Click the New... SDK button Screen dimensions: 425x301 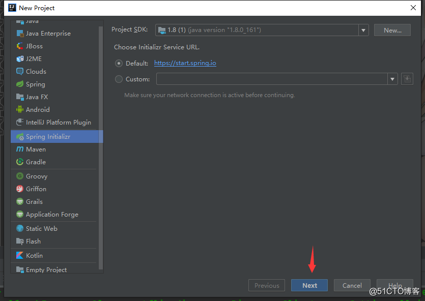(x=392, y=30)
